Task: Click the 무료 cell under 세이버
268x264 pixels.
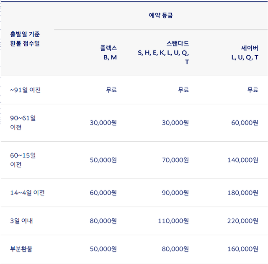Action: pos(253,90)
